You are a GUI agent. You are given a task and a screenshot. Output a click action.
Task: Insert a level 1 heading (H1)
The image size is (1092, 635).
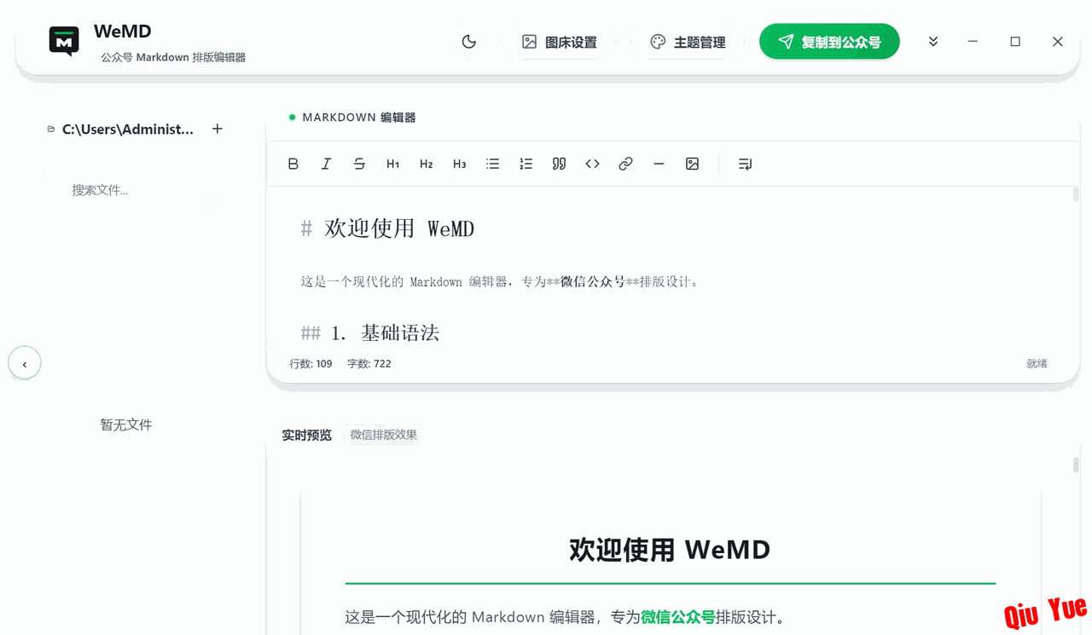click(392, 164)
